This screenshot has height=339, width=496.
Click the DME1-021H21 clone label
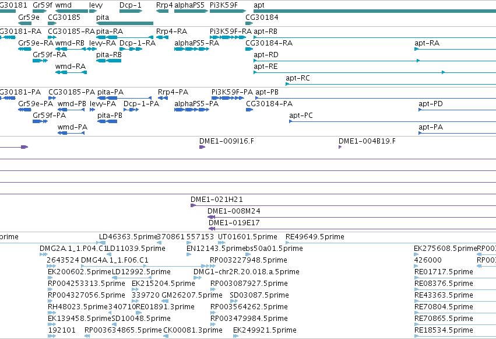point(217,200)
